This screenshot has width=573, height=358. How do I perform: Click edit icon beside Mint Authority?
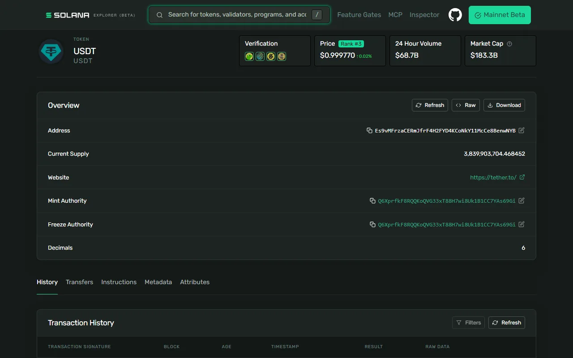pos(522,200)
